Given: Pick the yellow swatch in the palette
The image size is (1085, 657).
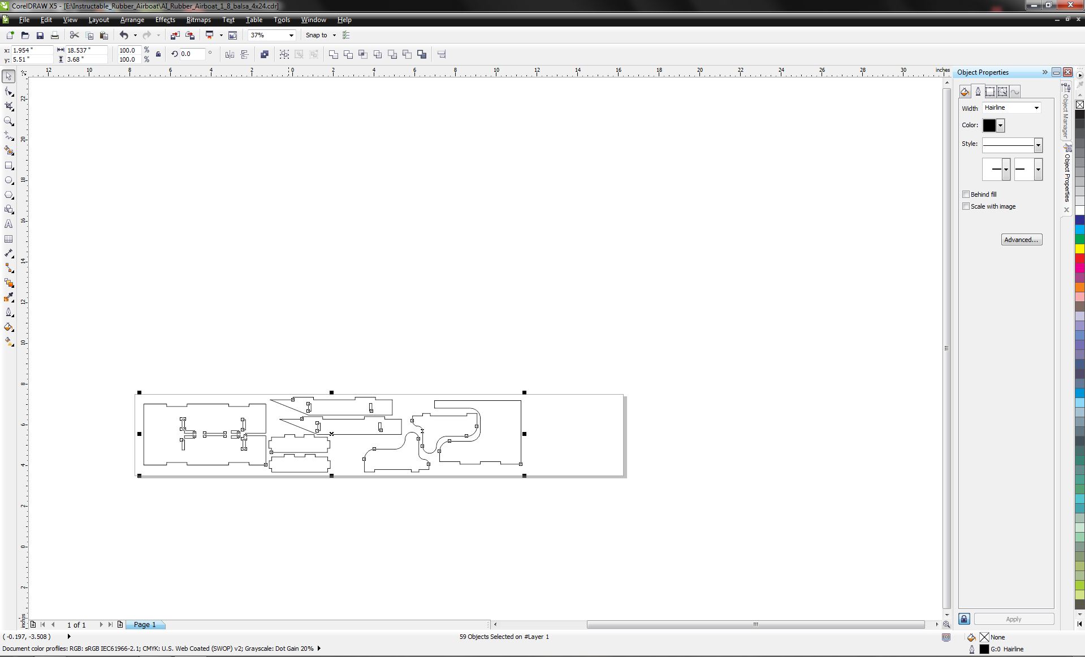Looking at the screenshot, I should point(1080,249).
